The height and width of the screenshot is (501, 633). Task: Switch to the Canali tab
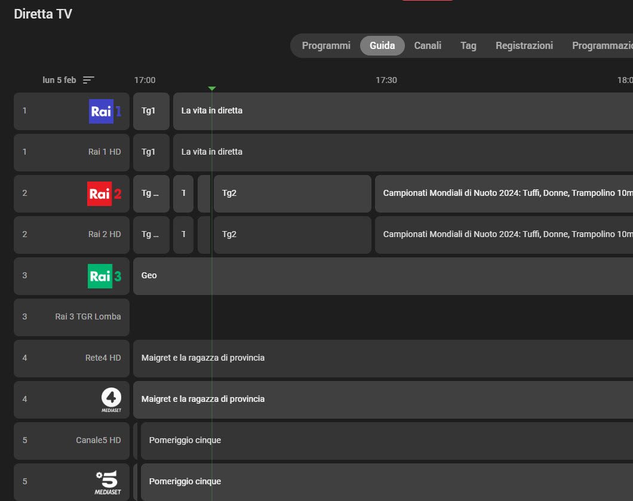(428, 45)
